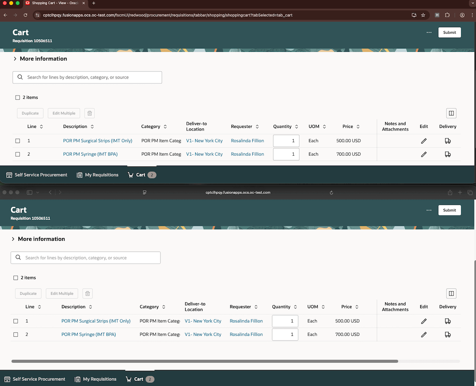
Task: Edit Surgical Strips line in Safari window
Action: click(x=424, y=321)
